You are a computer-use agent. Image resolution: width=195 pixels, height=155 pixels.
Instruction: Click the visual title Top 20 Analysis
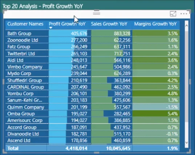click(x=43, y=6)
